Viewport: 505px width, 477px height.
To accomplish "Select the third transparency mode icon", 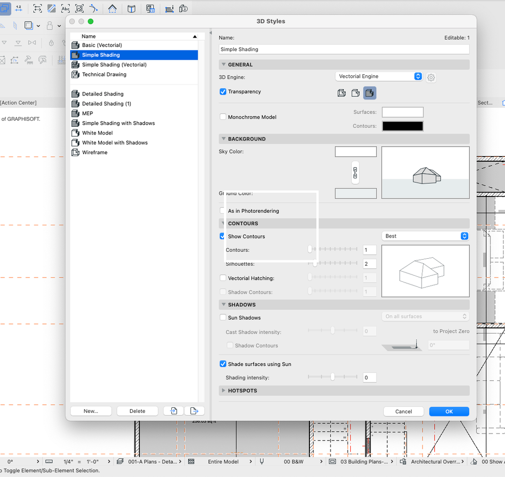I will coord(370,92).
